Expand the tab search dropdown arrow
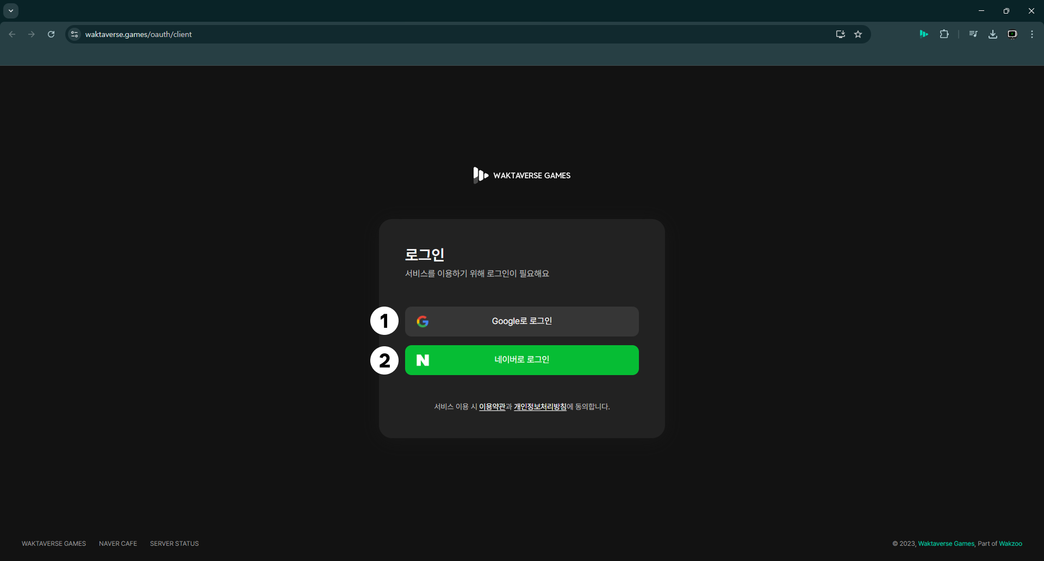 point(11,11)
